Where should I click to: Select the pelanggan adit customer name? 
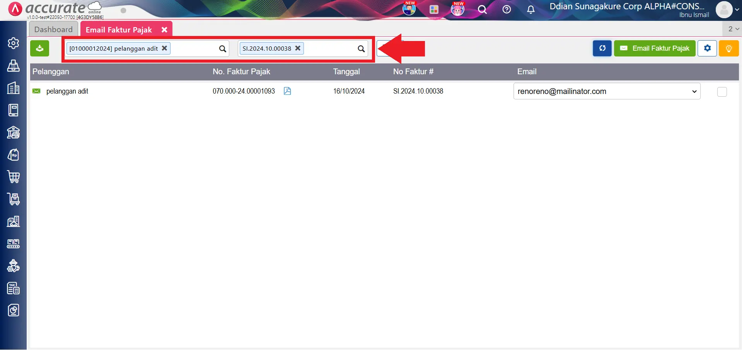[x=67, y=91]
